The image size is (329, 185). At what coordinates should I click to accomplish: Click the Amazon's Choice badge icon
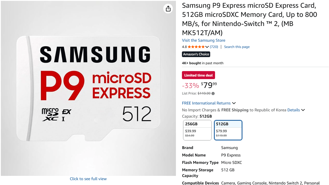(196, 54)
